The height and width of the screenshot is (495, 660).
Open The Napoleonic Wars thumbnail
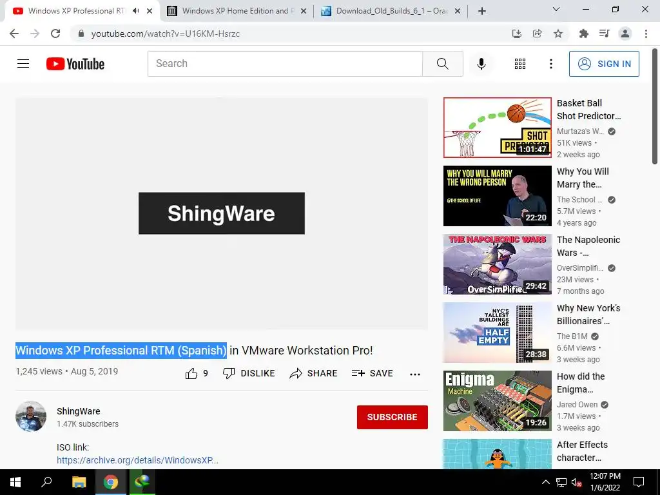(497, 264)
